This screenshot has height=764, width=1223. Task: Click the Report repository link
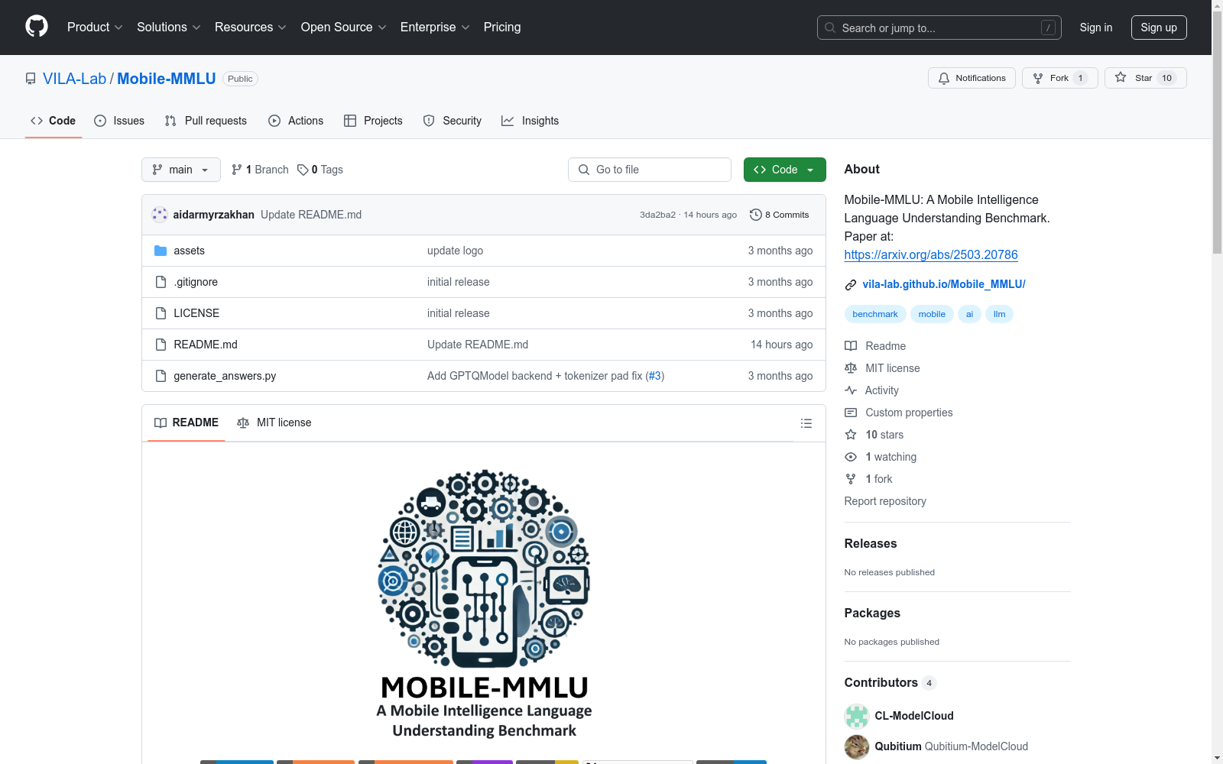pos(885,501)
